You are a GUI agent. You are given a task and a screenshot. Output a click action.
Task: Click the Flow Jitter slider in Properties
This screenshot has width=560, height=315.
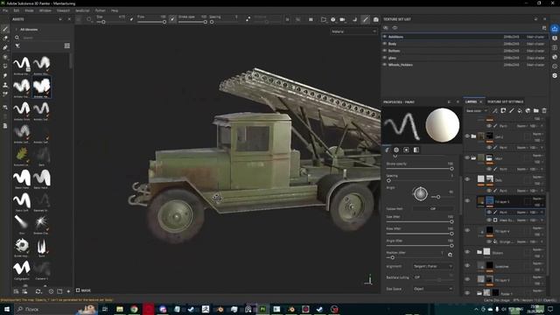coord(419,234)
